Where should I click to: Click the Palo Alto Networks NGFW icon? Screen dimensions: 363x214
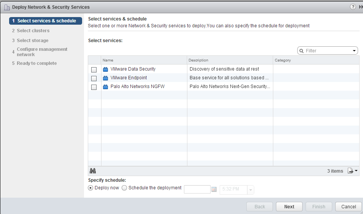(x=106, y=87)
